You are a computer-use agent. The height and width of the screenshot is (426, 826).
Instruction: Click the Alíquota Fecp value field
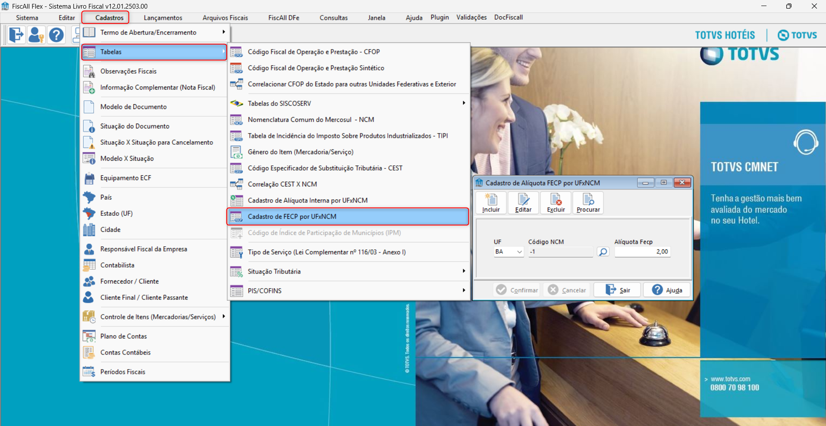pyautogui.click(x=642, y=252)
